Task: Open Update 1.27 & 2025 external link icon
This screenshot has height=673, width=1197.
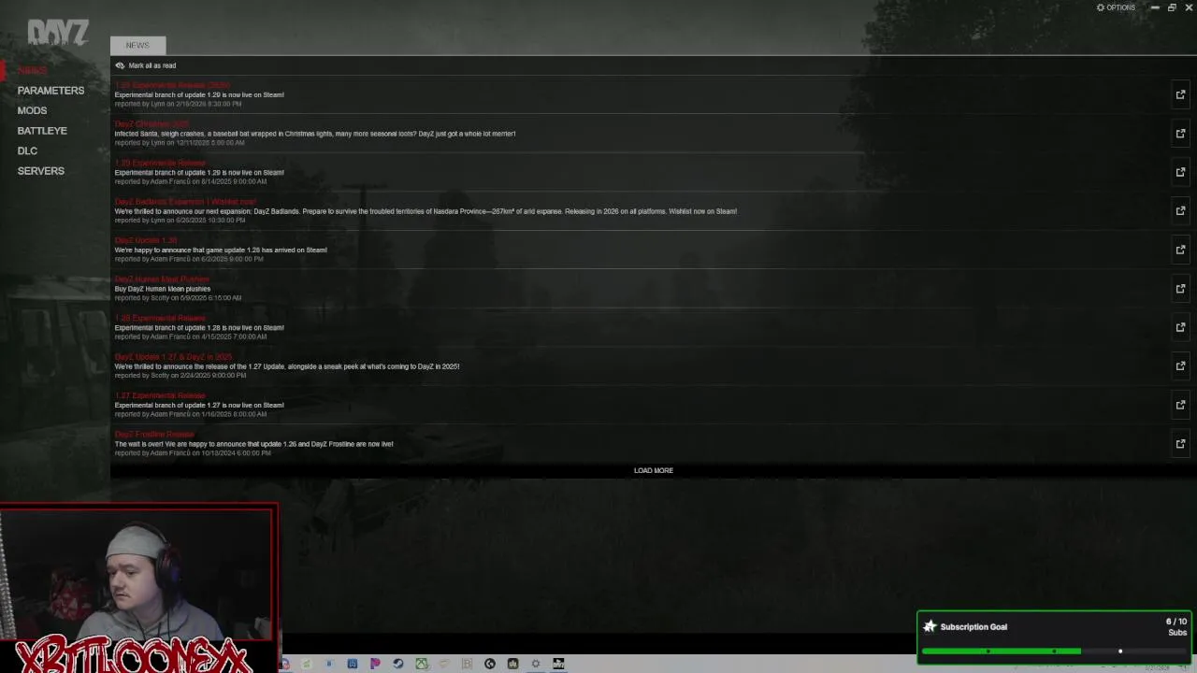Action: coord(1180,366)
